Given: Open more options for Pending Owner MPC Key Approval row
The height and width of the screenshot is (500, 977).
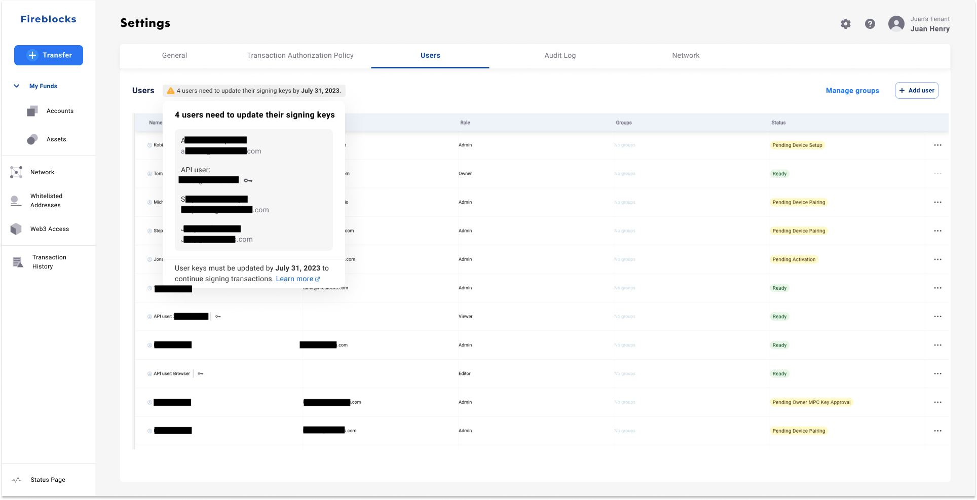Looking at the screenshot, I should click(x=938, y=402).
